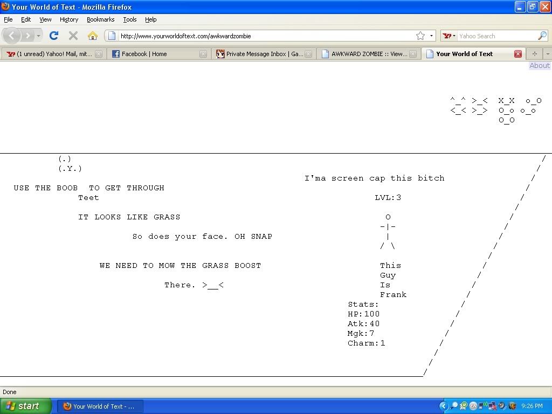Close the AWKWARD ZOMBIE tab
Viewport: 552px width, 414px height.
413,54
